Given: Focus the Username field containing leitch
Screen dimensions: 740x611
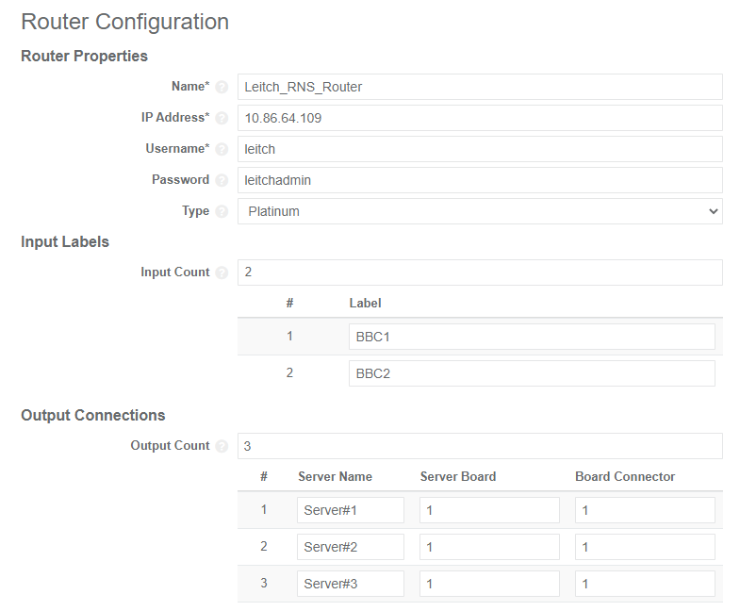Looking at the screenshot, I should coord(480,149).
